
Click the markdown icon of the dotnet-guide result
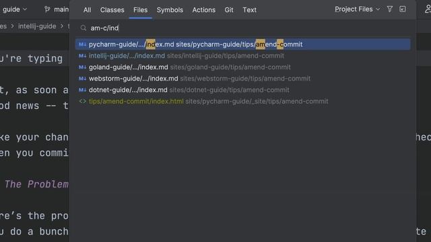(x=82, y=90)
